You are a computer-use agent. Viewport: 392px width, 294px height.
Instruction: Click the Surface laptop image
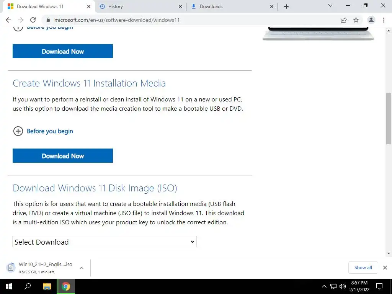pyautogui.click(x=318, y=34)
